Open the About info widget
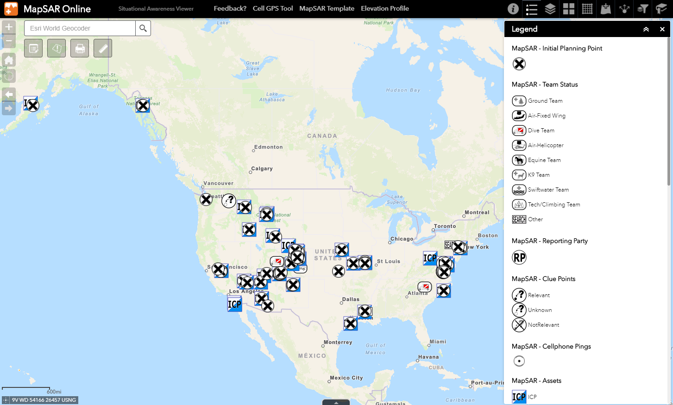The image size is (673, 405). coord(513,9)
